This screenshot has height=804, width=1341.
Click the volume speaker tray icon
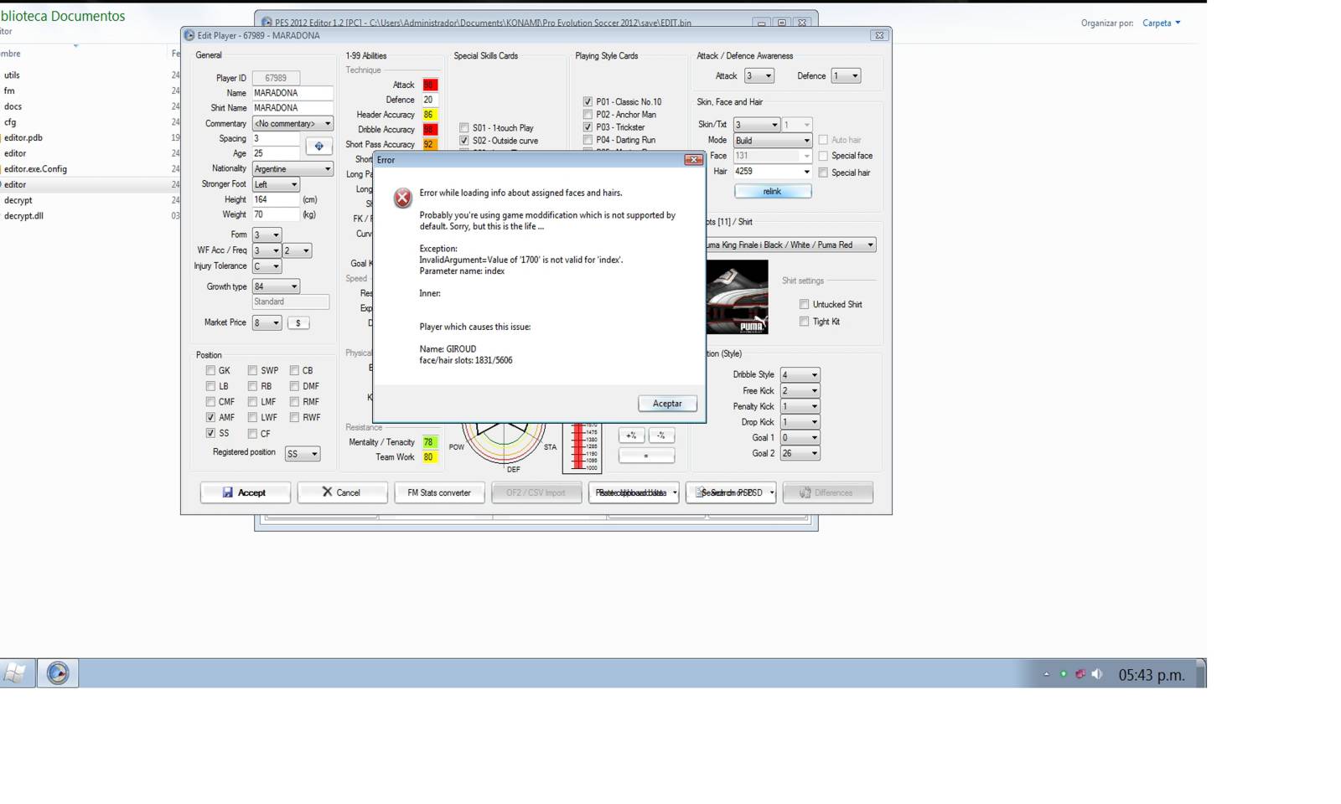tap(1097, 674)
